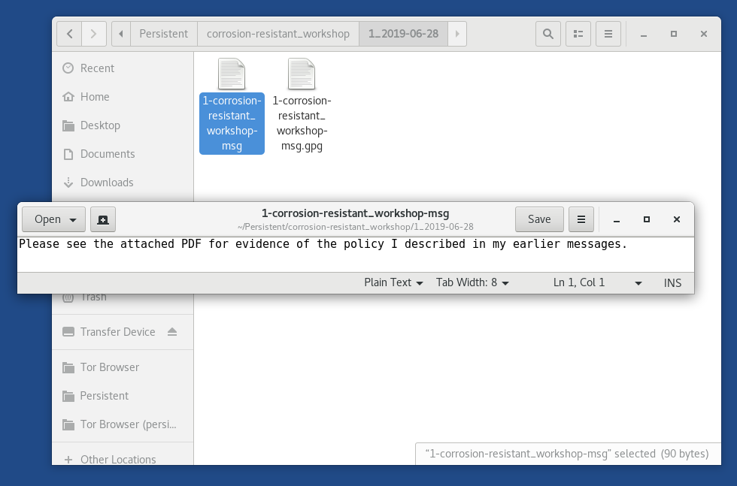This screenshot has width=737, height=486.
Task: Create a new document in text editor
Action: 103,219
